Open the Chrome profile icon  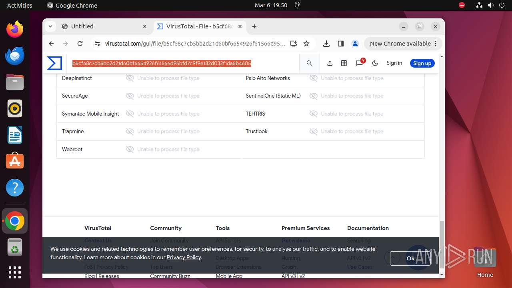point(355,44)
